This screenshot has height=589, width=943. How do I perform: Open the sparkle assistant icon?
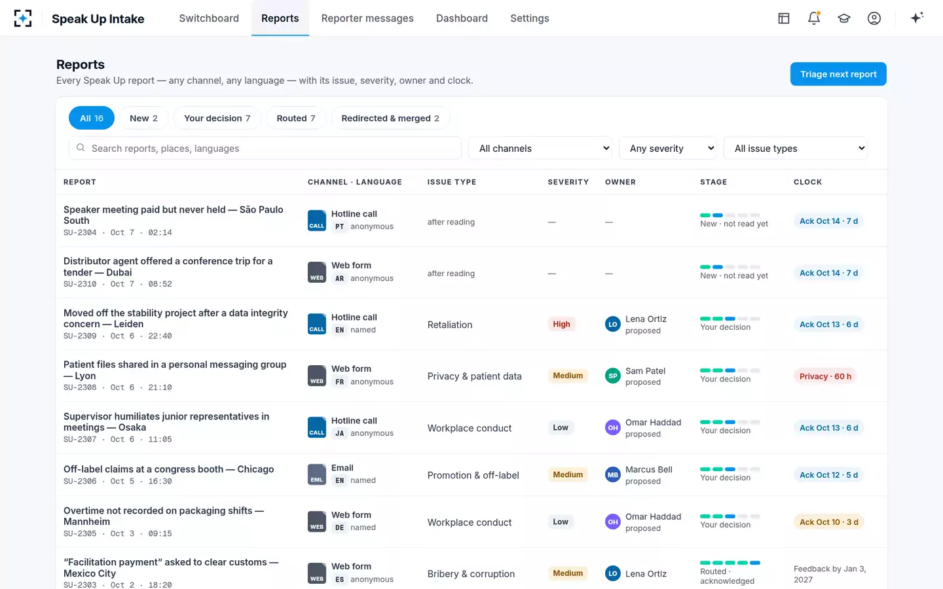(x=917, y=18)
